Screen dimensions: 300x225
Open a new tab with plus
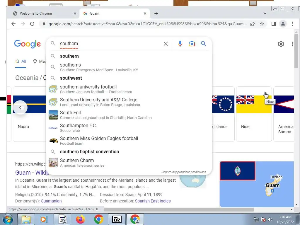[156, 13]
